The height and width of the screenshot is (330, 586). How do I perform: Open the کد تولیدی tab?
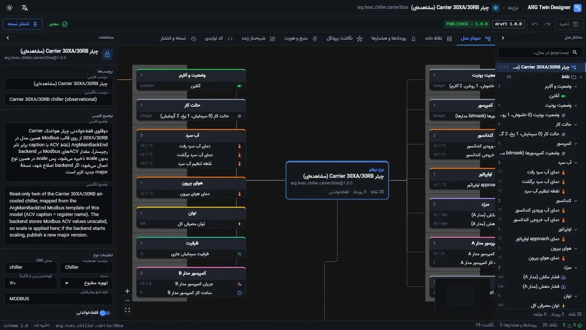[x=218, y=38]
